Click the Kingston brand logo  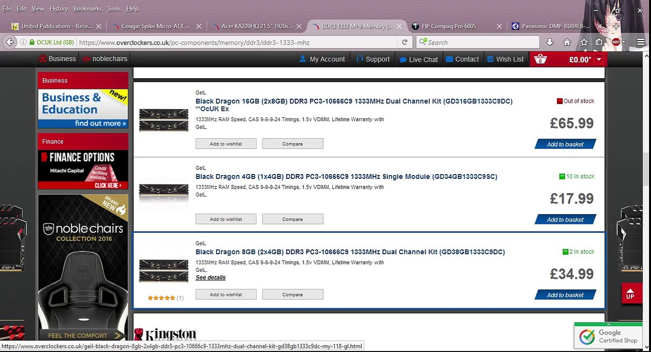point(165,334)
